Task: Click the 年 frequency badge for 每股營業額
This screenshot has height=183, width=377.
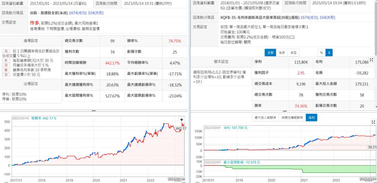Action: coord(5,60)
